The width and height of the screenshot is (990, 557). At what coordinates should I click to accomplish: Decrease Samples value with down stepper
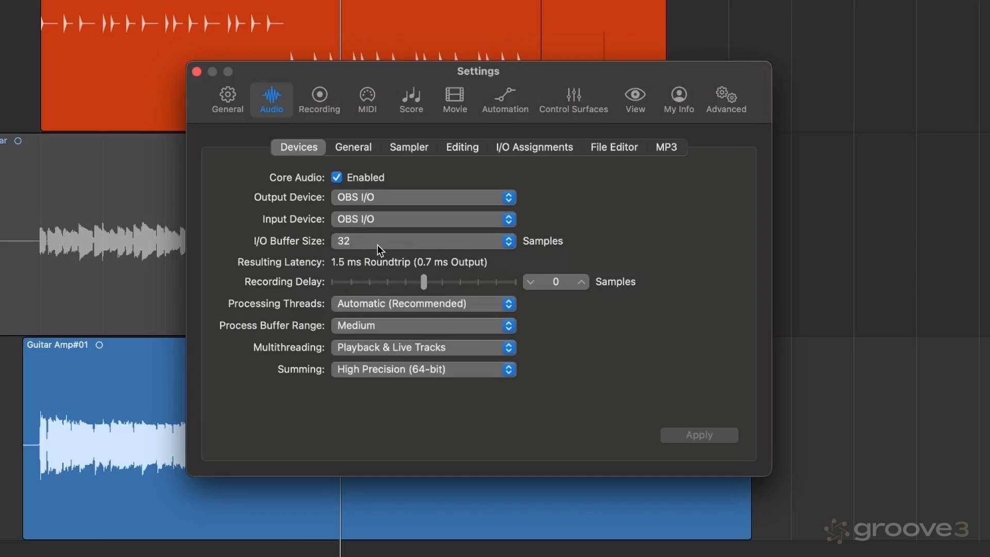[x=532, y=282]
